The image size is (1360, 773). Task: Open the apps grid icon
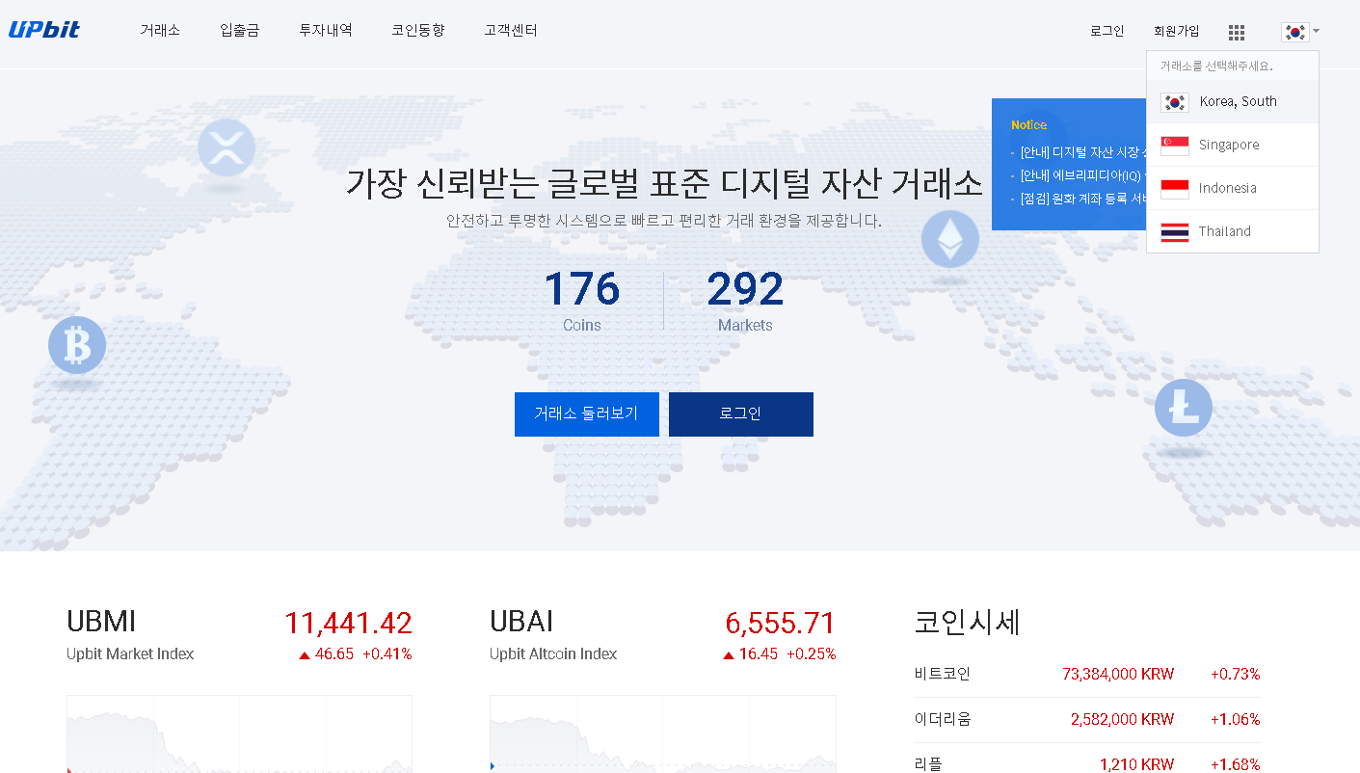click(x=1237, y=32)
